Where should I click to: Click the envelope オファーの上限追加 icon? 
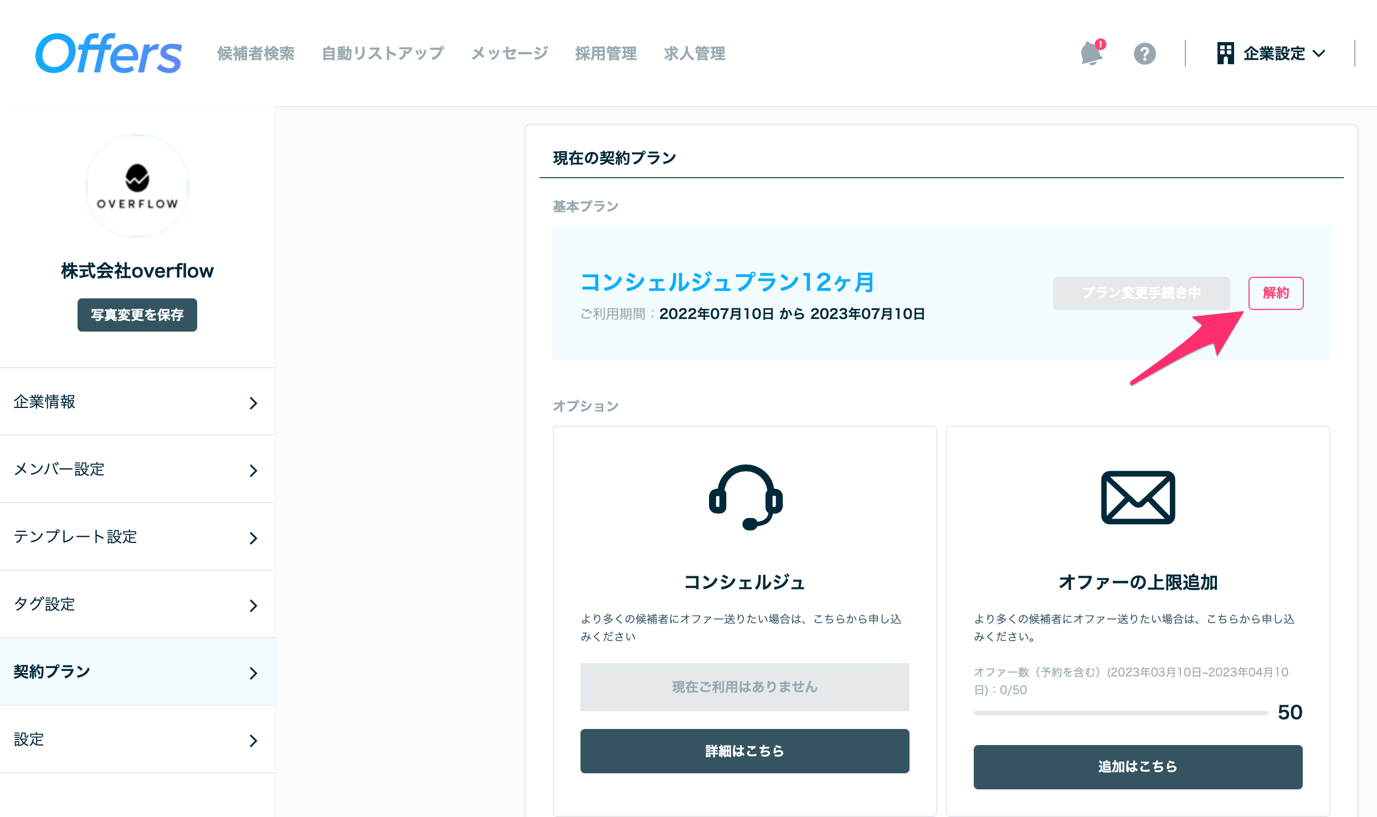coord(1138,497)
